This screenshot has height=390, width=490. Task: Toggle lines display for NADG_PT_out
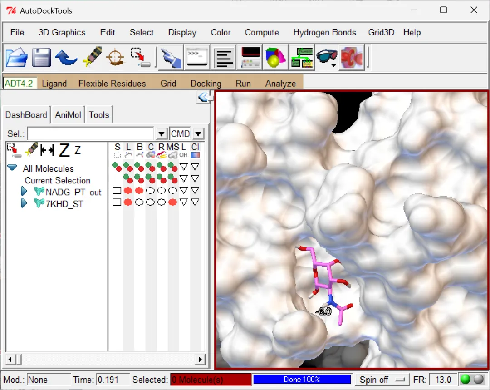tap(128, 191)
